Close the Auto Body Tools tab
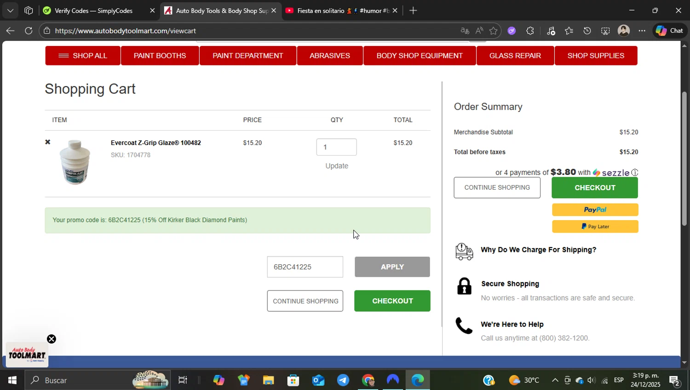 click(x=274, y=11)
